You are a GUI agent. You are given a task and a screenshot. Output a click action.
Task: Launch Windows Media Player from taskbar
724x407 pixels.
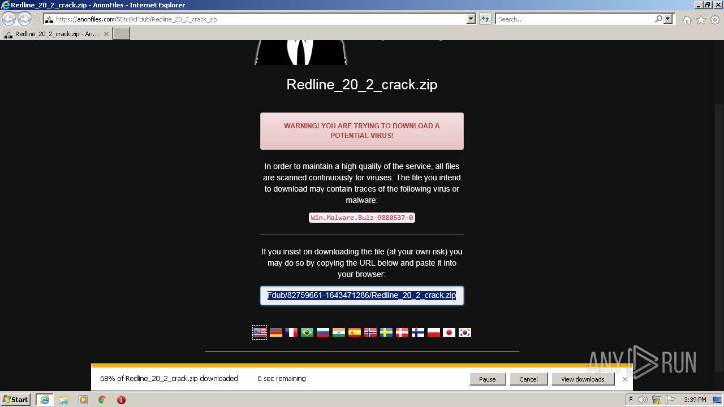point(83,400)
